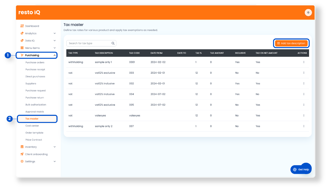Click the search magnifier icon
The image size is (328, 189).
113,43
